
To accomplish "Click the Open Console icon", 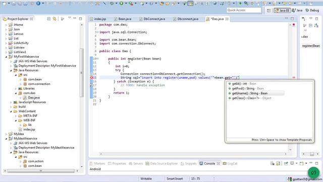I will (x=302, y=163).
